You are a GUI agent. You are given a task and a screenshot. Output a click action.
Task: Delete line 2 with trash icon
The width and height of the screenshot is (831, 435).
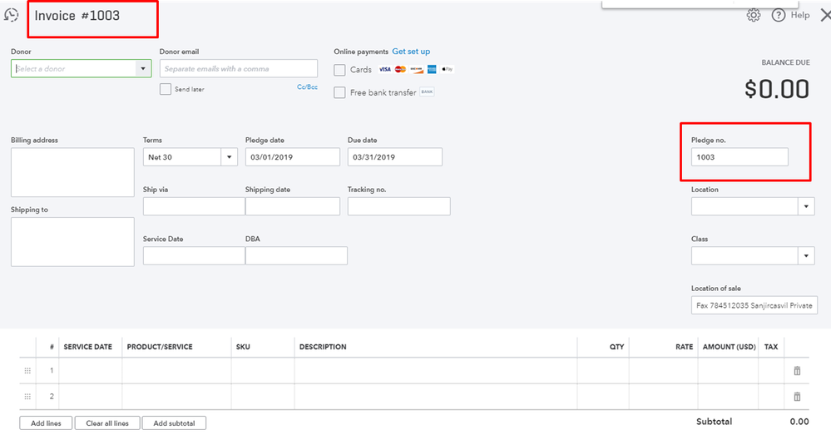coord(797,396)
